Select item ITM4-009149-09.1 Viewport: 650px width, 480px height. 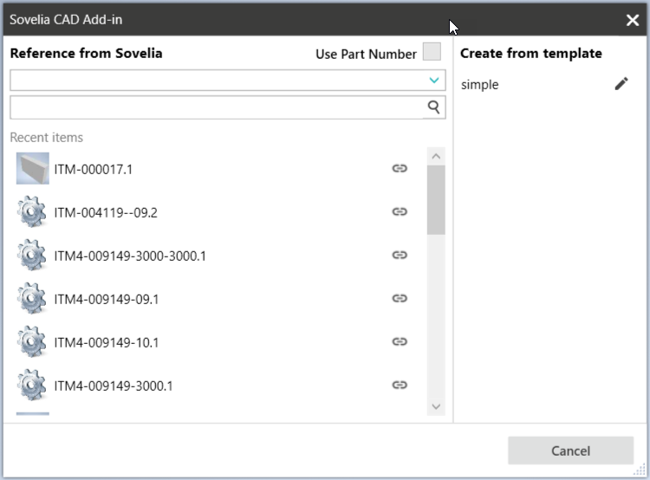point(106,299)
